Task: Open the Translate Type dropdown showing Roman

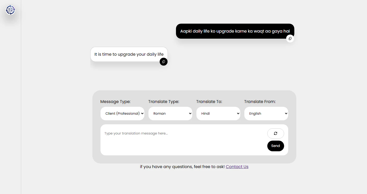Action: [170, 113]
